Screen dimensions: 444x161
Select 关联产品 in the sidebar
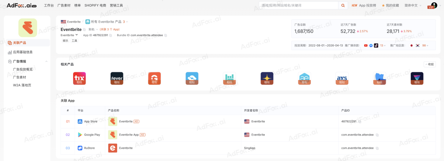coord(28,43)
